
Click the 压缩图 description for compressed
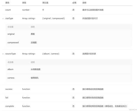click(34, 42)
